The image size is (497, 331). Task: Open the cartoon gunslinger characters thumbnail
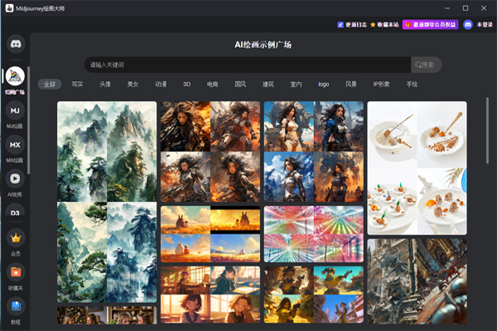click(x=314, y=295)
